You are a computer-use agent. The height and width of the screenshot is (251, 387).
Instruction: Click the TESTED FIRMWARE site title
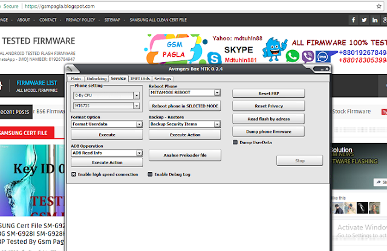coord(39,41)
